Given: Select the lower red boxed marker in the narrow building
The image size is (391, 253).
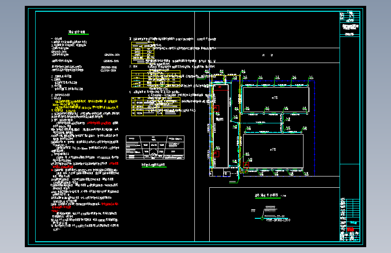Looking at the screenshot, I should tap(216, 154).
